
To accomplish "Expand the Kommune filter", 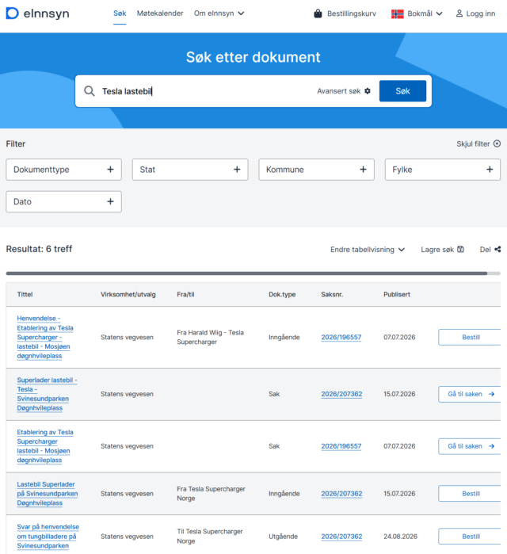I will point(316,170).
